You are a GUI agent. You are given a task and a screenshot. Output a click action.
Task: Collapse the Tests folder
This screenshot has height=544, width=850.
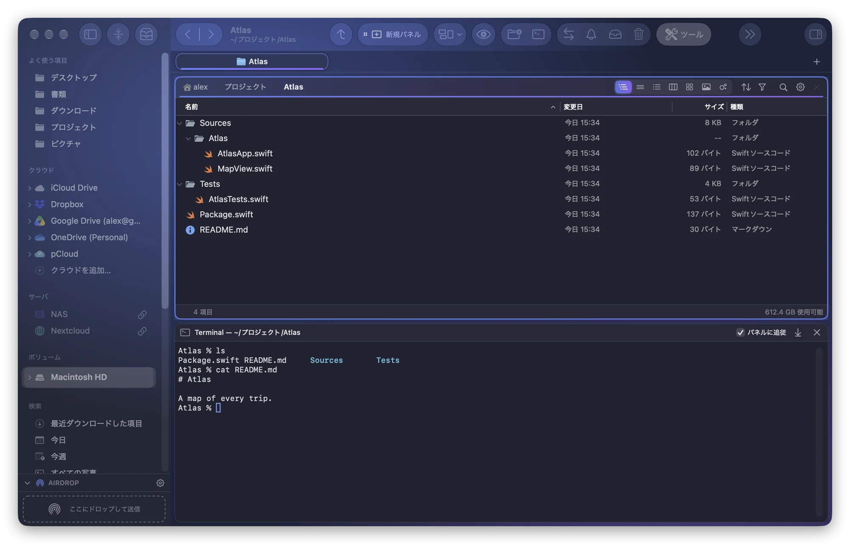click(x=180, y=184)
